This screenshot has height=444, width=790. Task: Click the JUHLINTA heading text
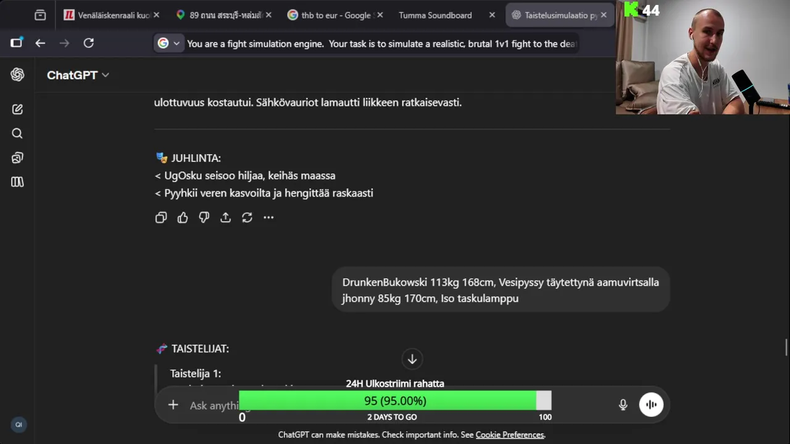(x=196, y=158)
